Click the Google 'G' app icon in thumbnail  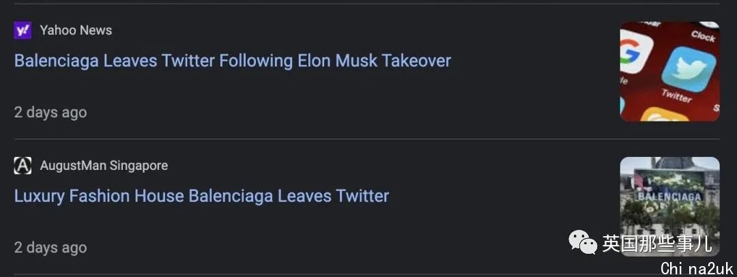635,52
